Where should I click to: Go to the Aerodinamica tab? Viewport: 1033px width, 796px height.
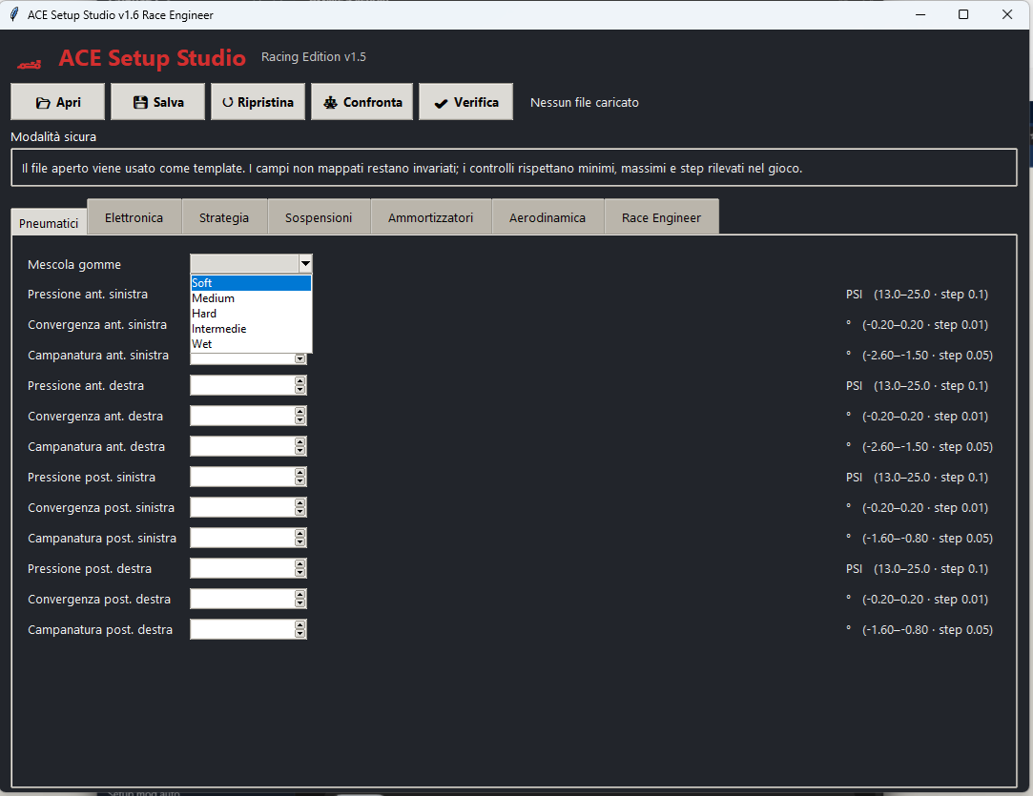(547, 217)
